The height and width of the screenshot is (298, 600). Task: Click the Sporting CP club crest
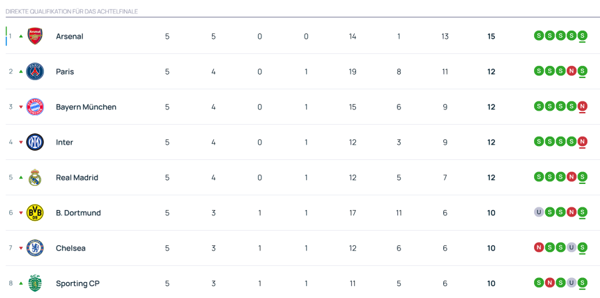(35, 283)
